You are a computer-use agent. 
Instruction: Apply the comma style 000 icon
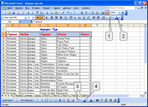pos(79,18)
